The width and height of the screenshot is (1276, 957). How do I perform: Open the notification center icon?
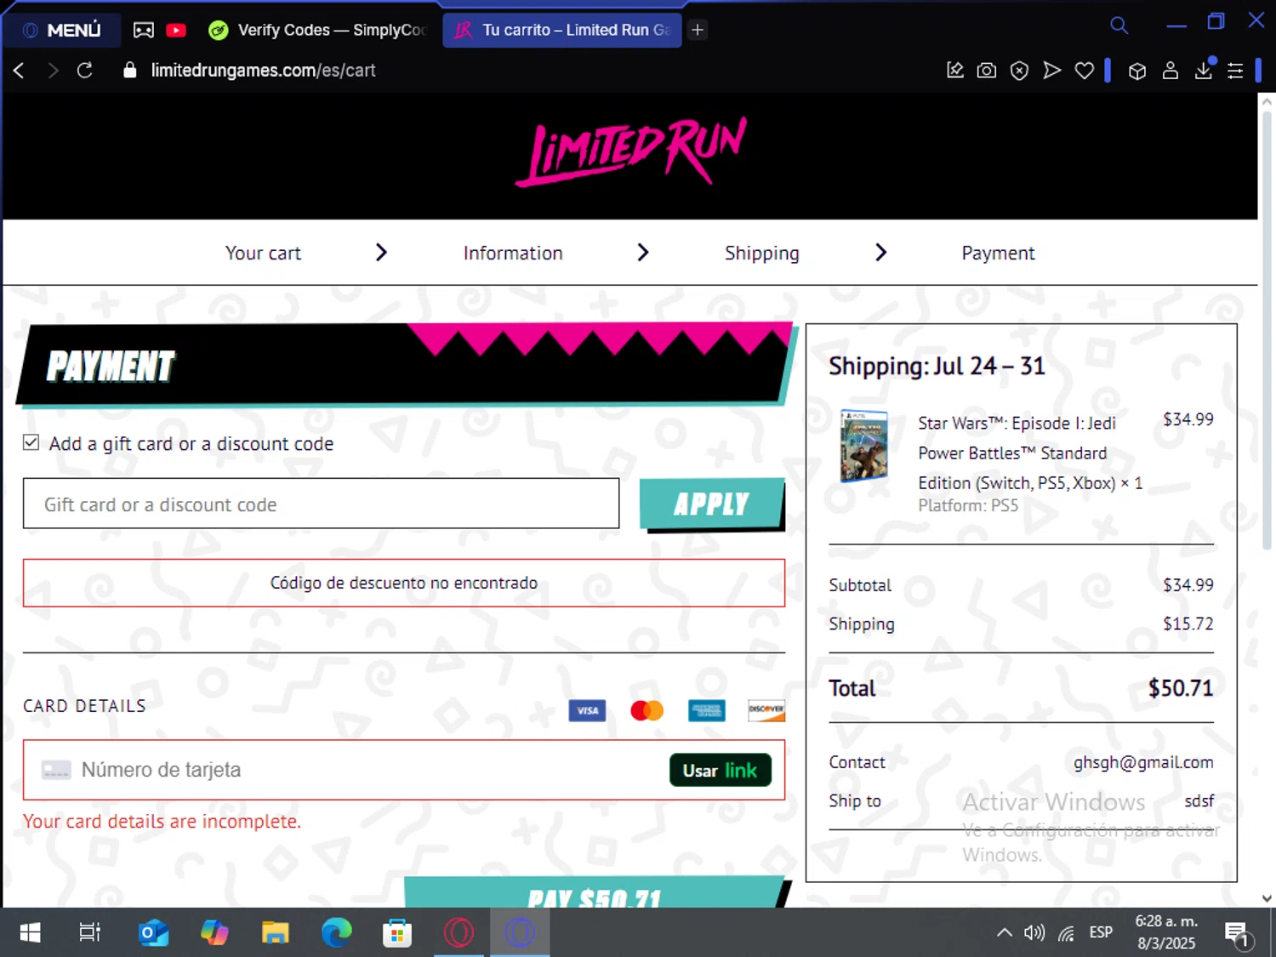(1238, 934)
